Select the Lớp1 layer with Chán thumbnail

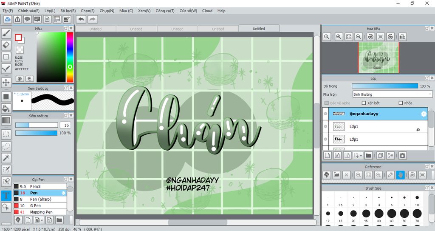tap(376, 139)
